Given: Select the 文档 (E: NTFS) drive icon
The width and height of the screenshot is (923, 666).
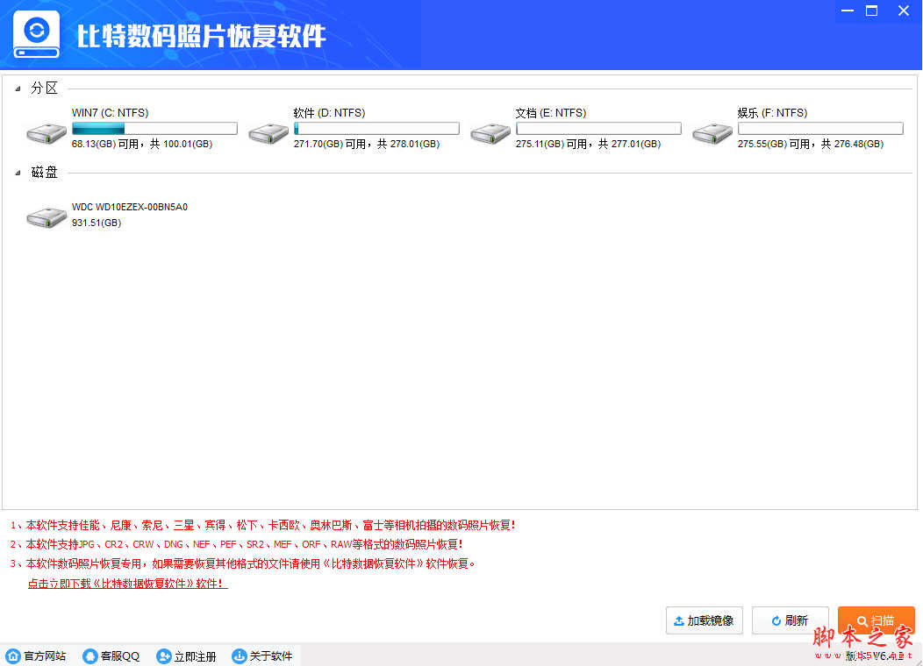Looking at the screenshot, I should (490, 131).
